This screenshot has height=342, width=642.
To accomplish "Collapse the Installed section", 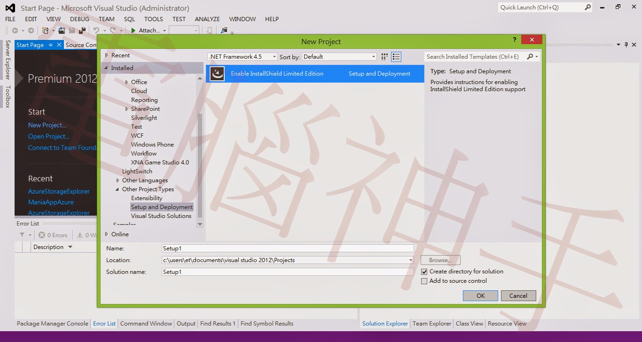I will tap(106, 68).
